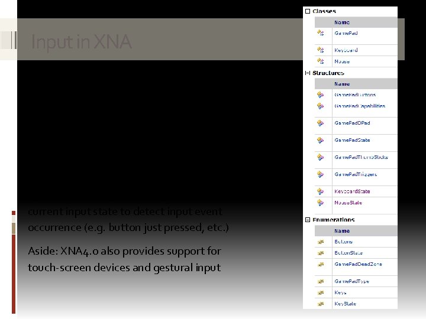
Task: Open the Keyboard class link
Action: click(x=346, y=50)
